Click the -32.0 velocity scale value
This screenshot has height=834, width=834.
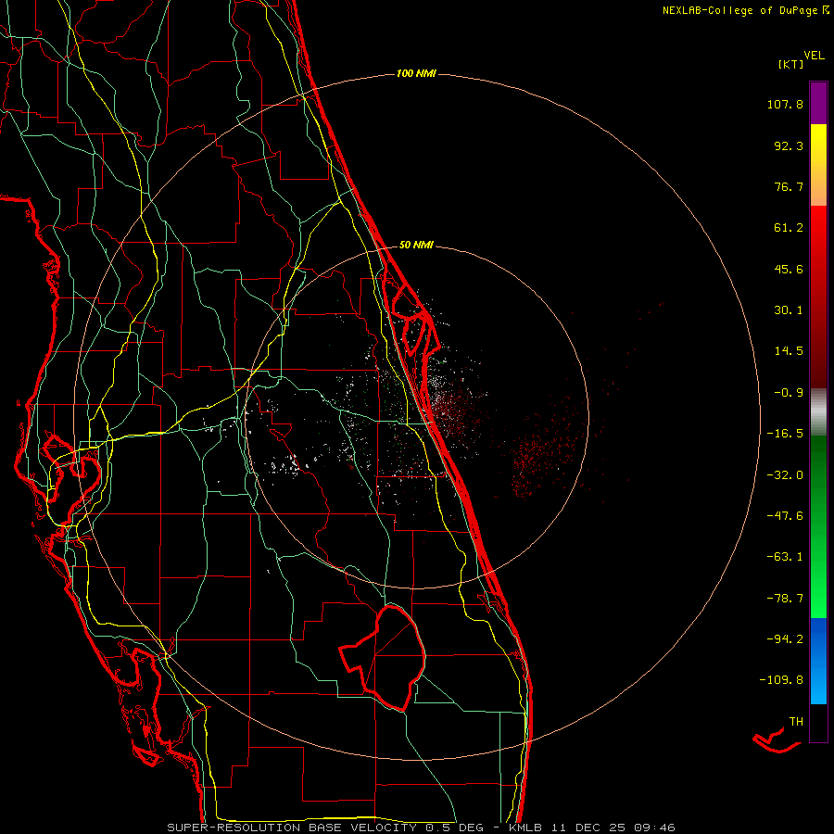pyautogui.click(x=785, y=475)
